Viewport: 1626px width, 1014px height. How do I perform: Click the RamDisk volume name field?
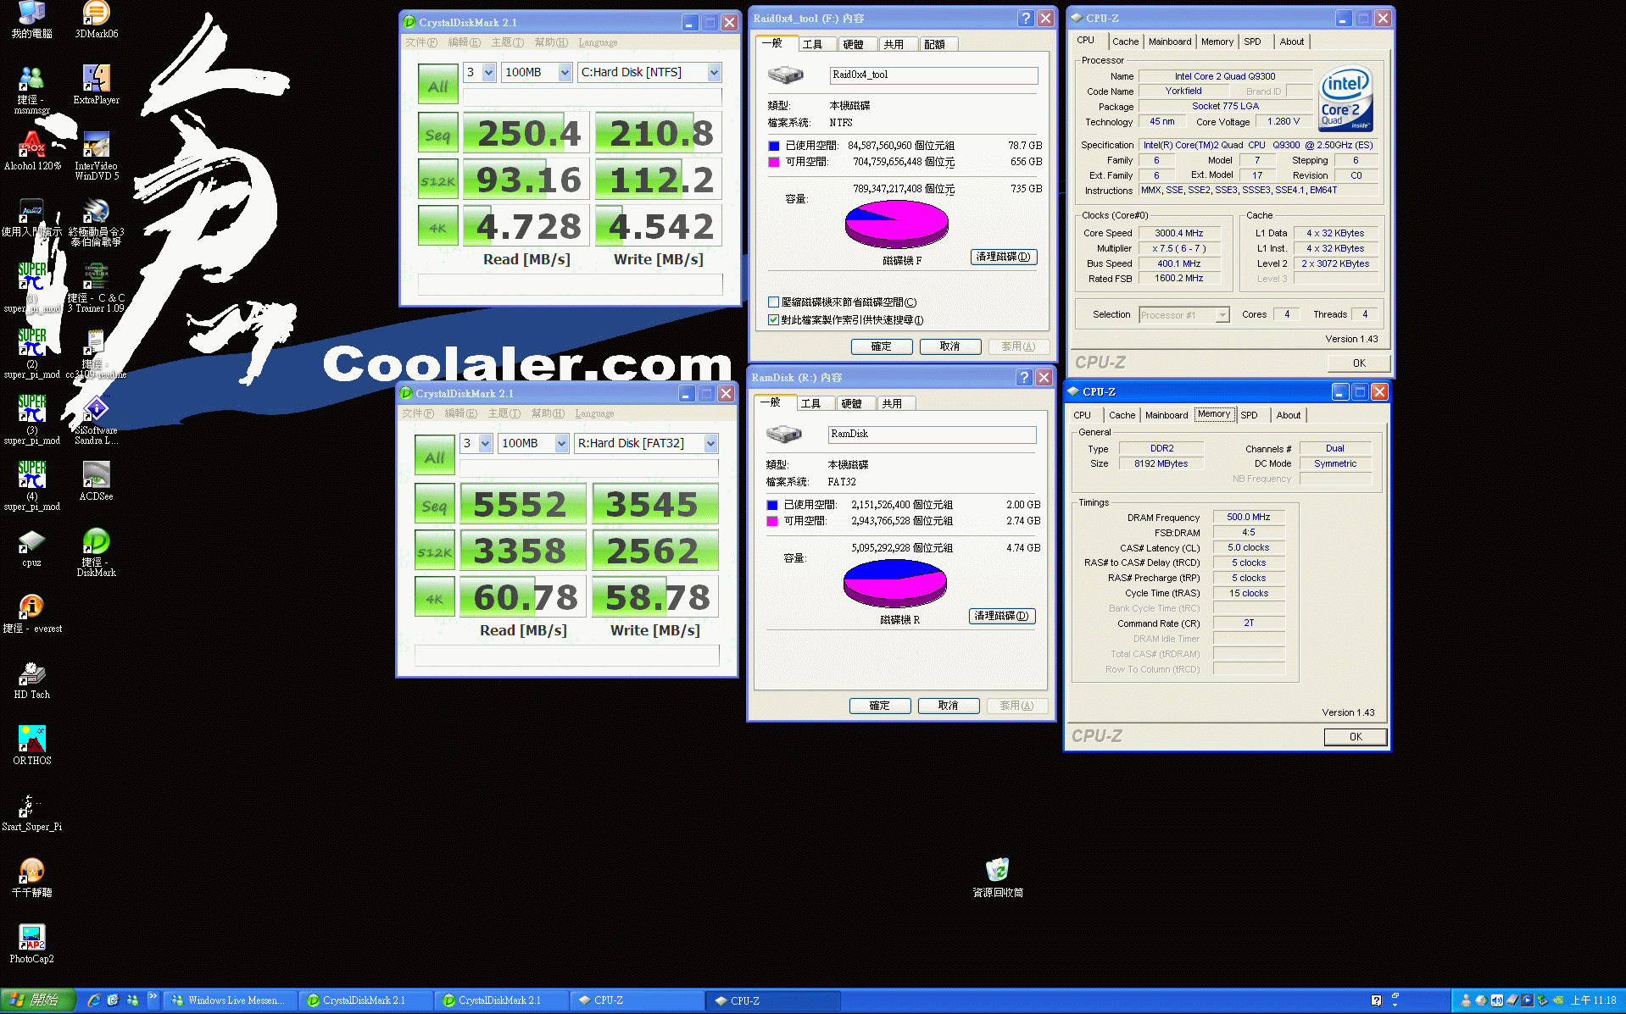[932, 435]
